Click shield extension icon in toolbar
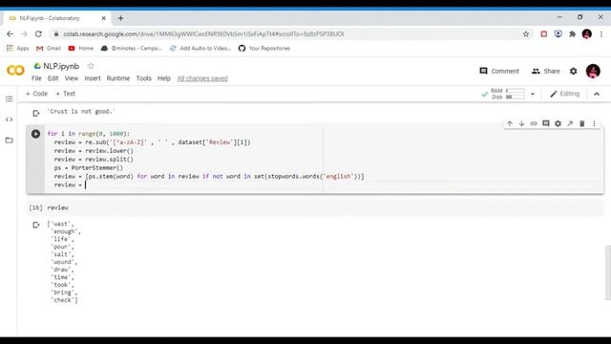This screenshot has height=344, width=611. pyautogui.click(x=558, y=34)
